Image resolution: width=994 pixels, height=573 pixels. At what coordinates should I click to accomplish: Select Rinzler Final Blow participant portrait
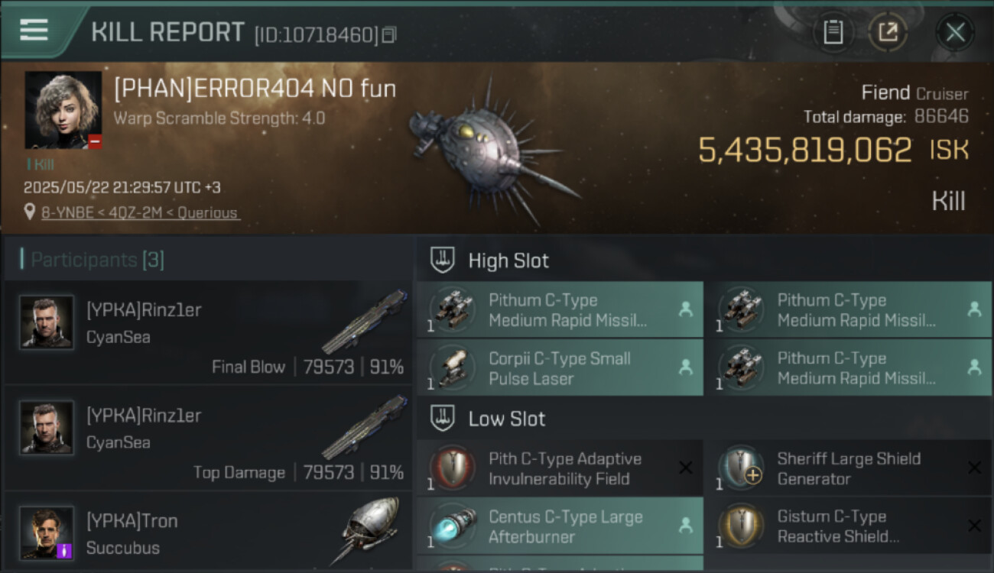coord(47,322)
